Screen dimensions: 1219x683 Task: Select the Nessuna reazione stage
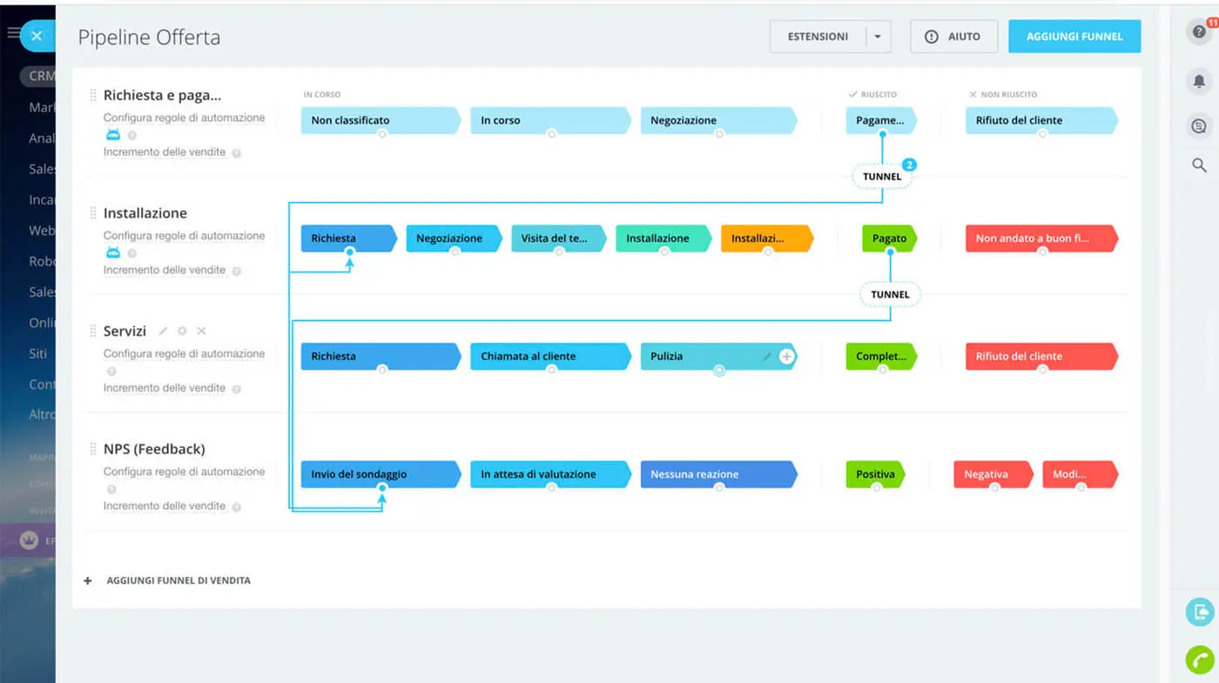[718, 474]
